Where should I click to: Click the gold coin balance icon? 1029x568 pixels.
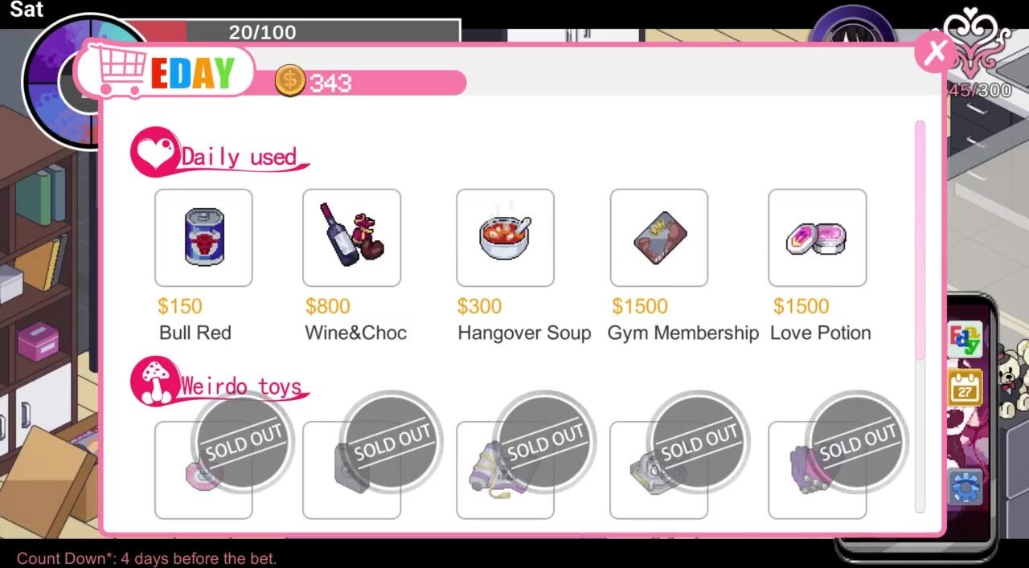[x=289, y=81]
